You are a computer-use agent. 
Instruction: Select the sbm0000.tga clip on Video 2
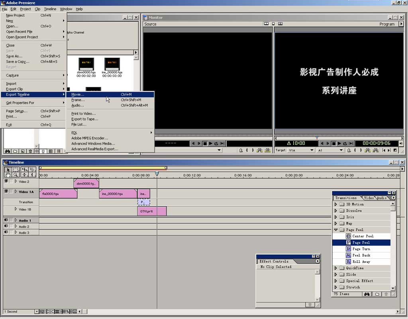tap(86, 183)
